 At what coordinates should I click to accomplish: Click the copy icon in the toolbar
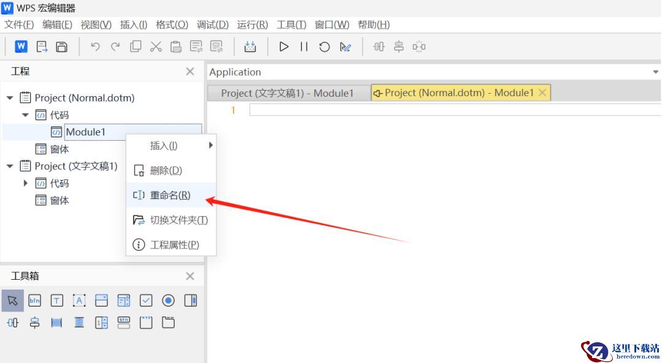(135, 47)
